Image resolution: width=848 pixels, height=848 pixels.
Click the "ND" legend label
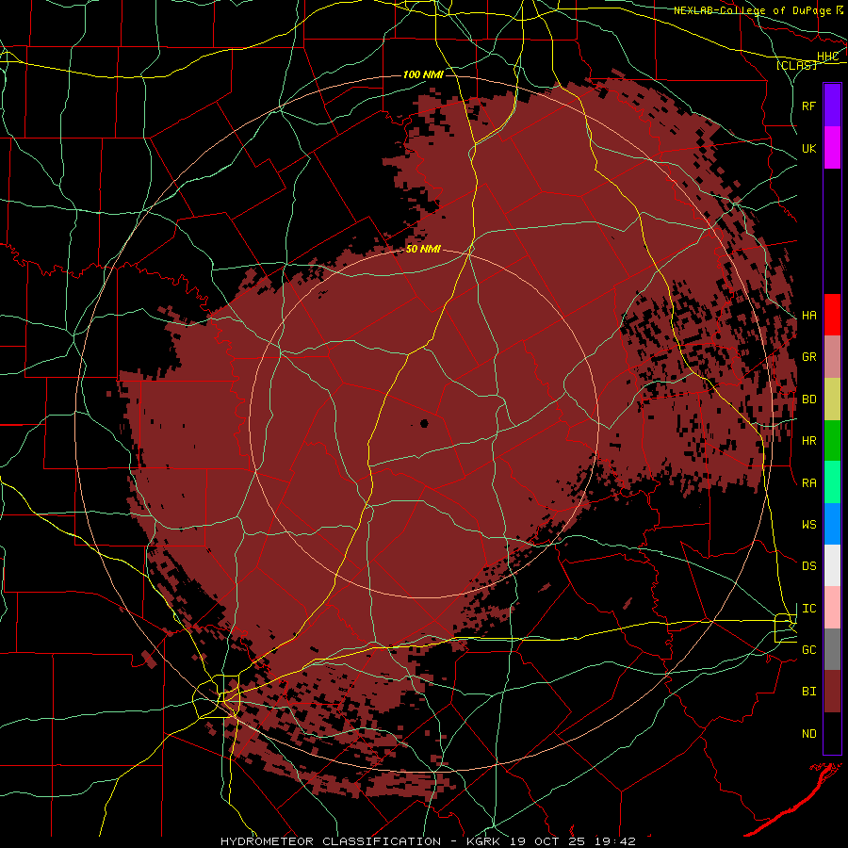click(x=809, y=734)
